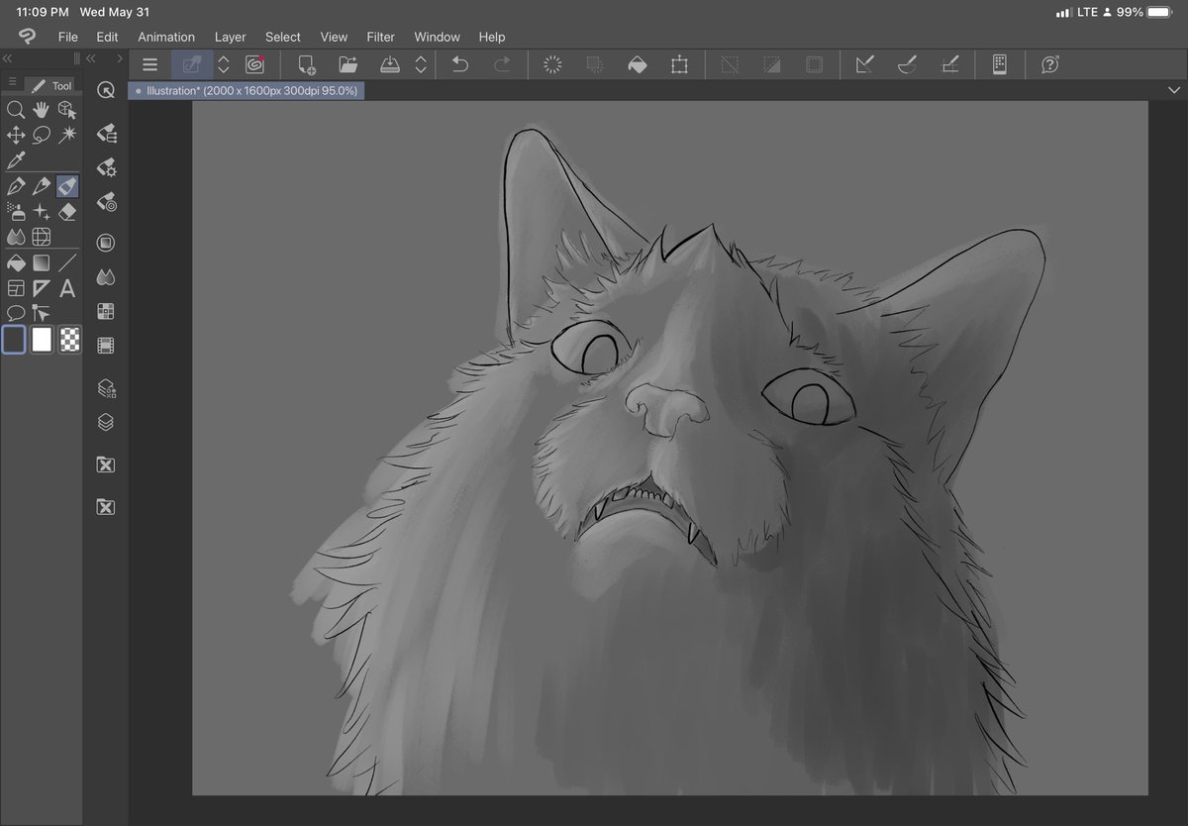The height and width of the screenshot is (826, 1188).
Task: Toggle Snap to Grid
Action: coord(949,64)
